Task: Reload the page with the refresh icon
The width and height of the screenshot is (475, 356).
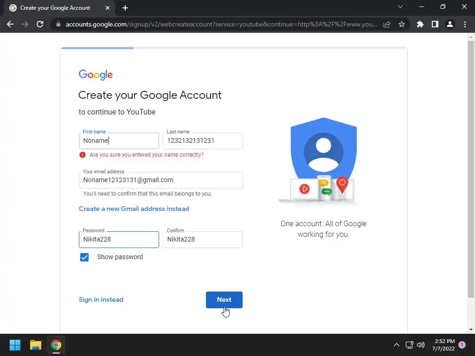Action: (40, 24)
